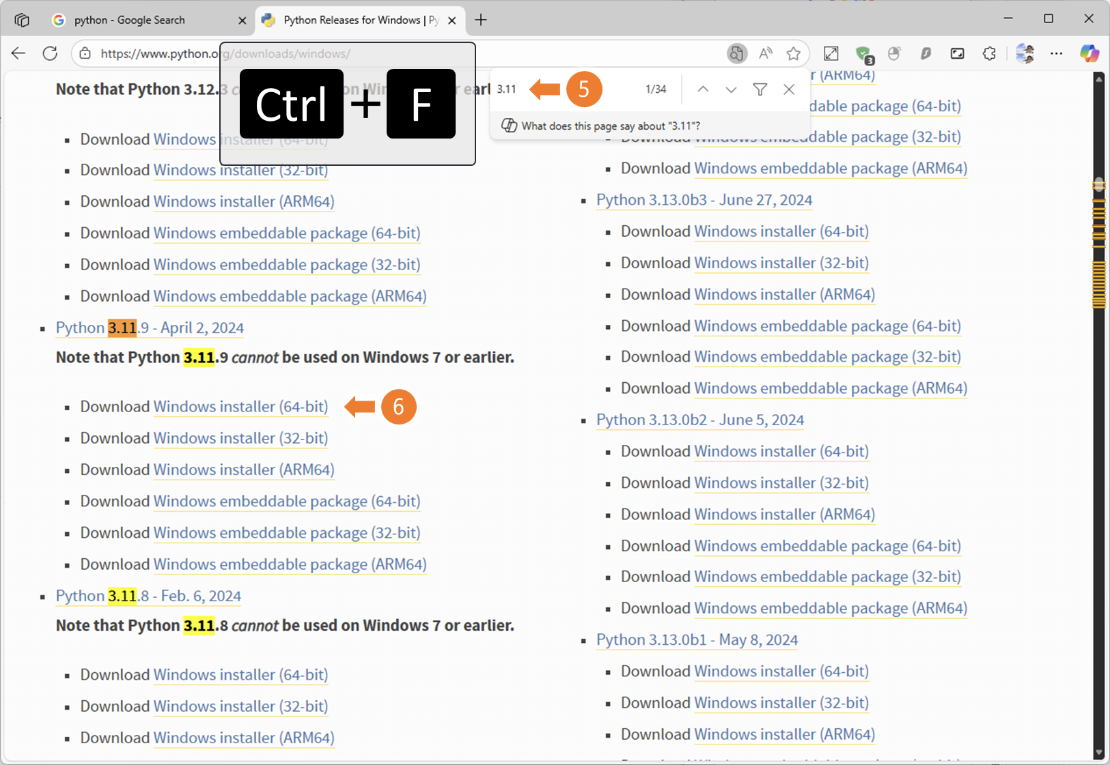Open the shield extension with badge 3
This screenshot has width=1110, height=765.
pos(864,54)
